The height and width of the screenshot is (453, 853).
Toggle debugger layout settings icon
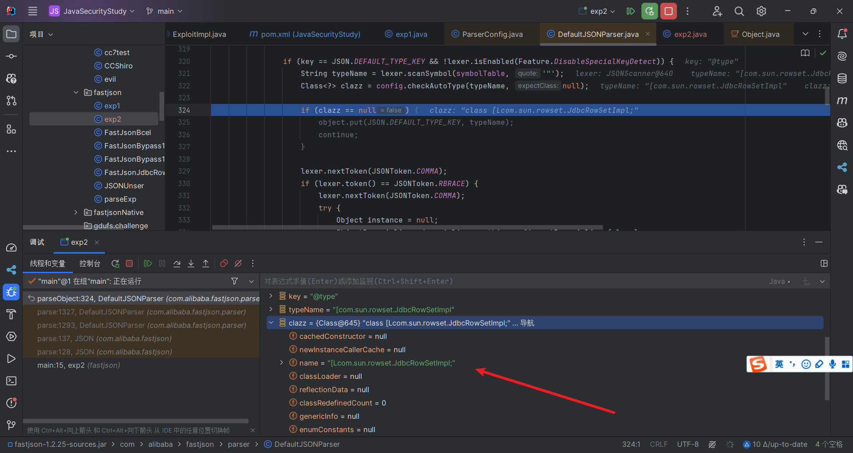click(x=824, y=263)
